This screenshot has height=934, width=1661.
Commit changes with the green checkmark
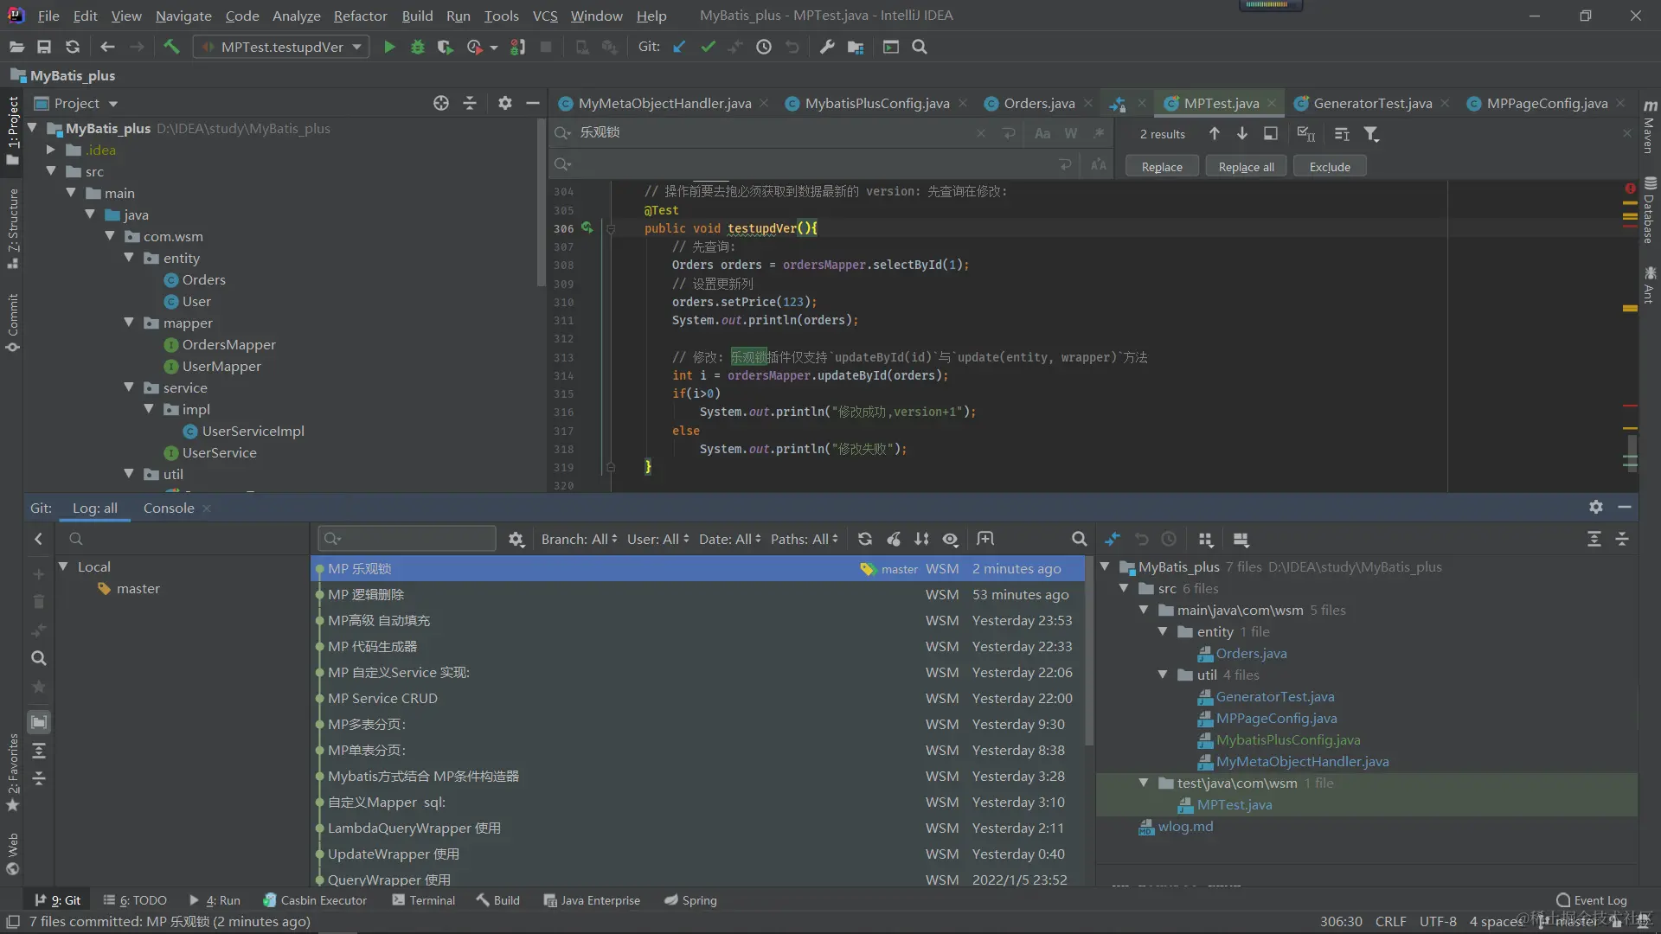[x=708, y=48]
